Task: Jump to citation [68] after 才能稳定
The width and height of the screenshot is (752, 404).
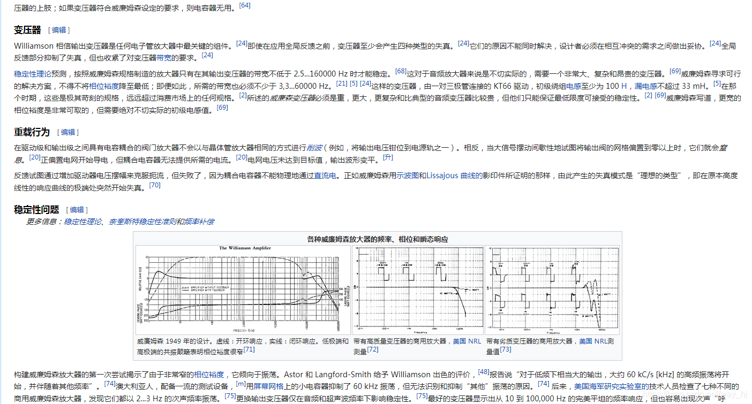Action: (x=401, y=71)
